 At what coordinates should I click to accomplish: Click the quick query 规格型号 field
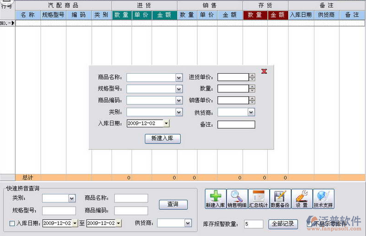(59, 211)
